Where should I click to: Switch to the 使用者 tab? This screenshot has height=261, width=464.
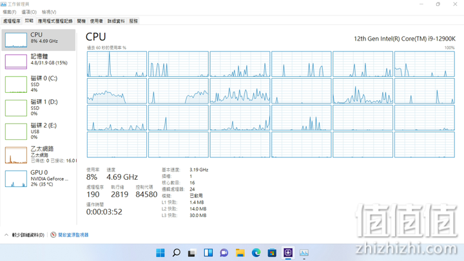(97, 21)
